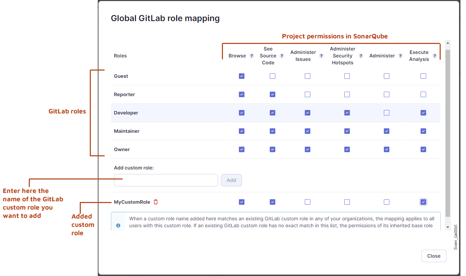Click the Owner role label
466x276 pixels.
(x=122, y=149)
